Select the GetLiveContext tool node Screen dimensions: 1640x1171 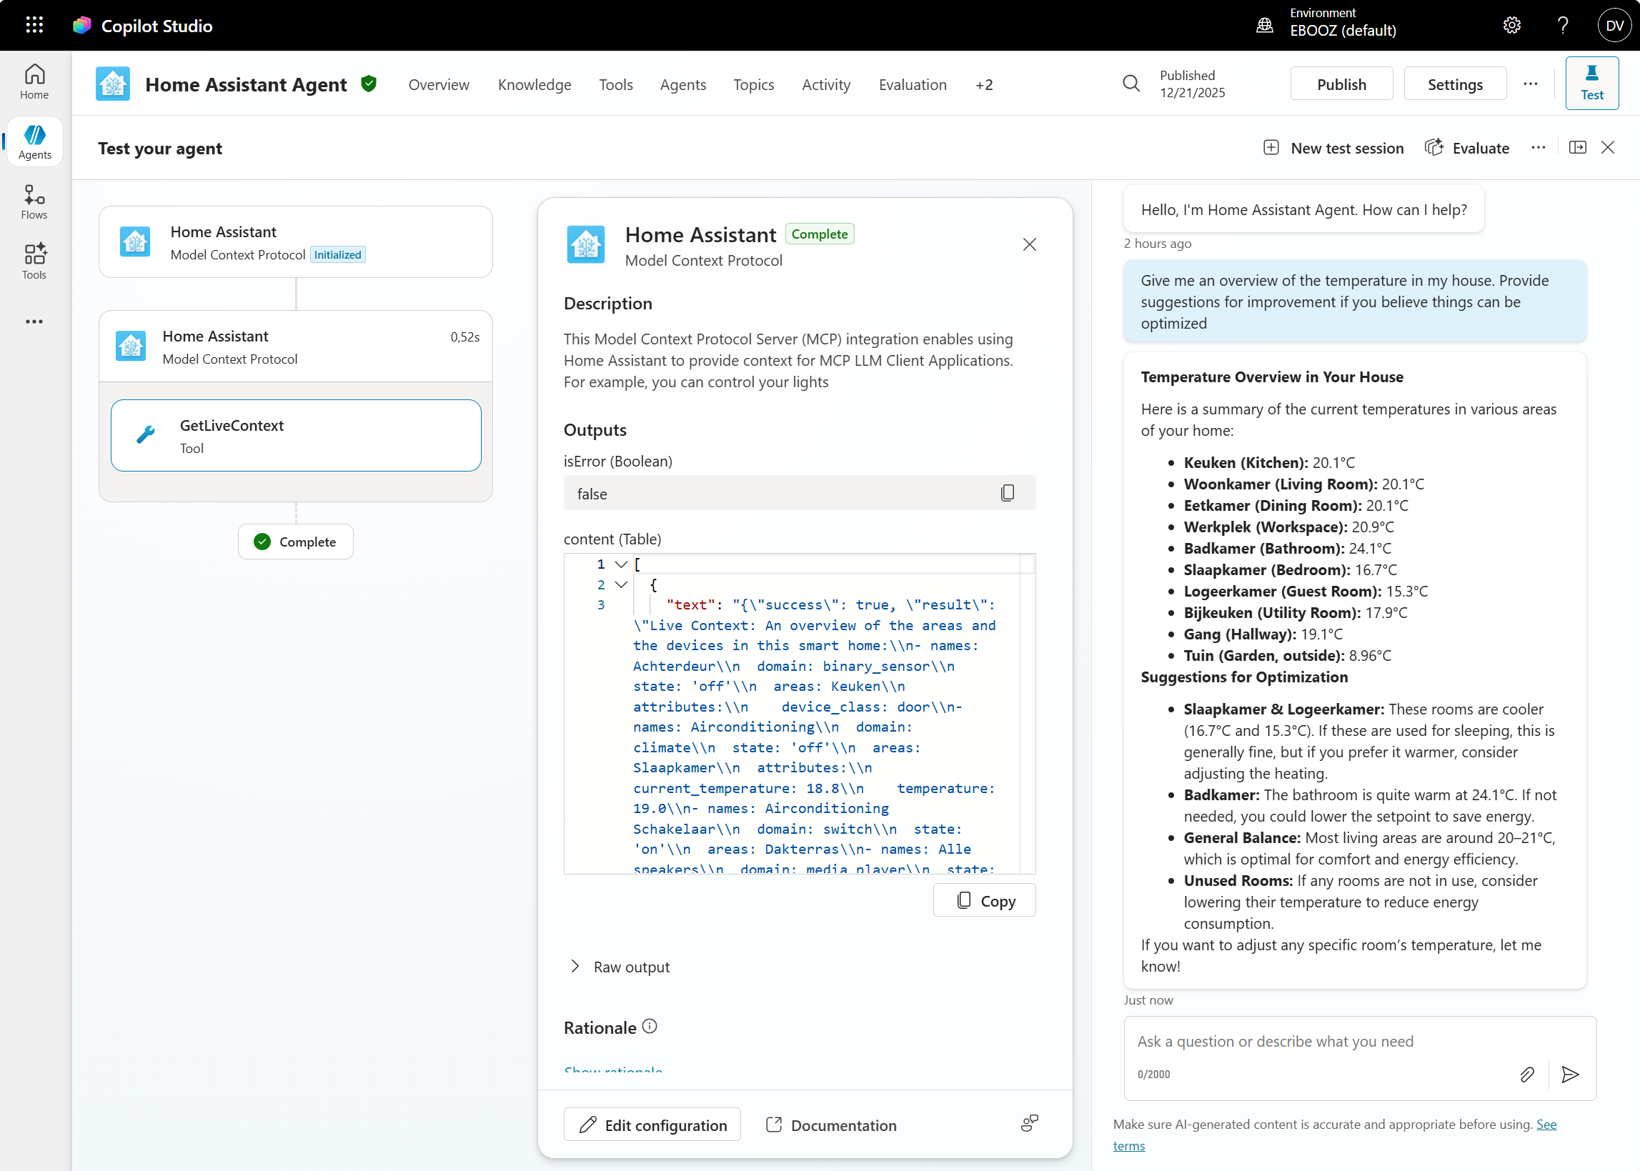click(296, 436)
